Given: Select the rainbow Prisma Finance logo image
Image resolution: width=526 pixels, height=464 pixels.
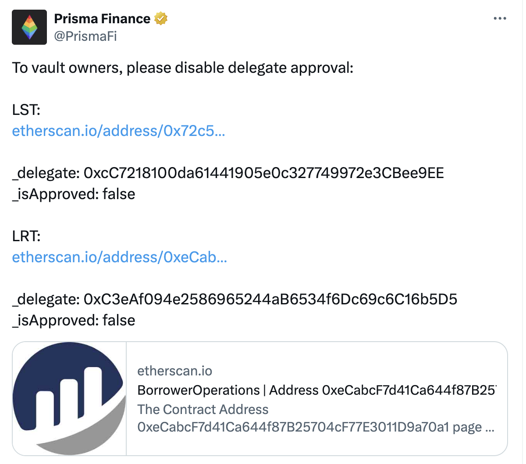Looking at the screenshot, I should (29, 27).
